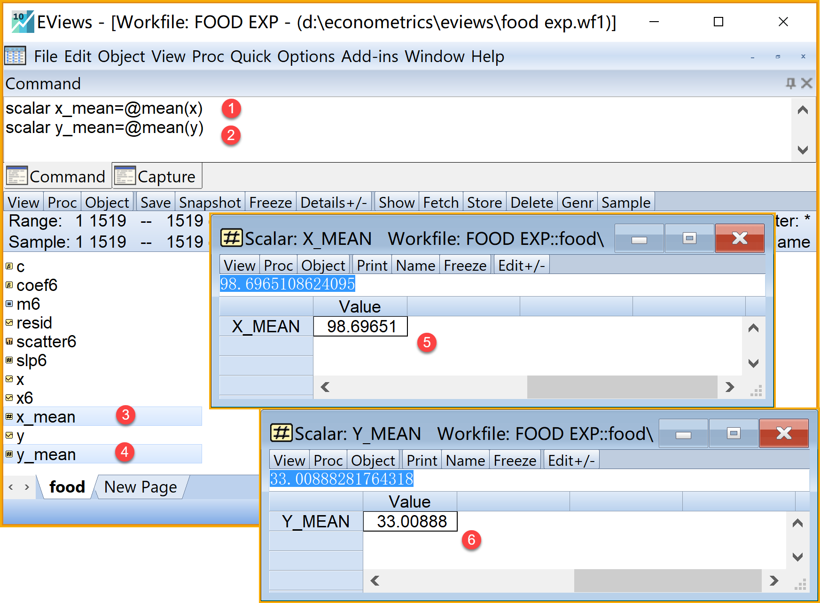This screenshot has height=603, width=820.
Task: Click the X_MEAN scalar window hash icon
Action: (231, 238)
